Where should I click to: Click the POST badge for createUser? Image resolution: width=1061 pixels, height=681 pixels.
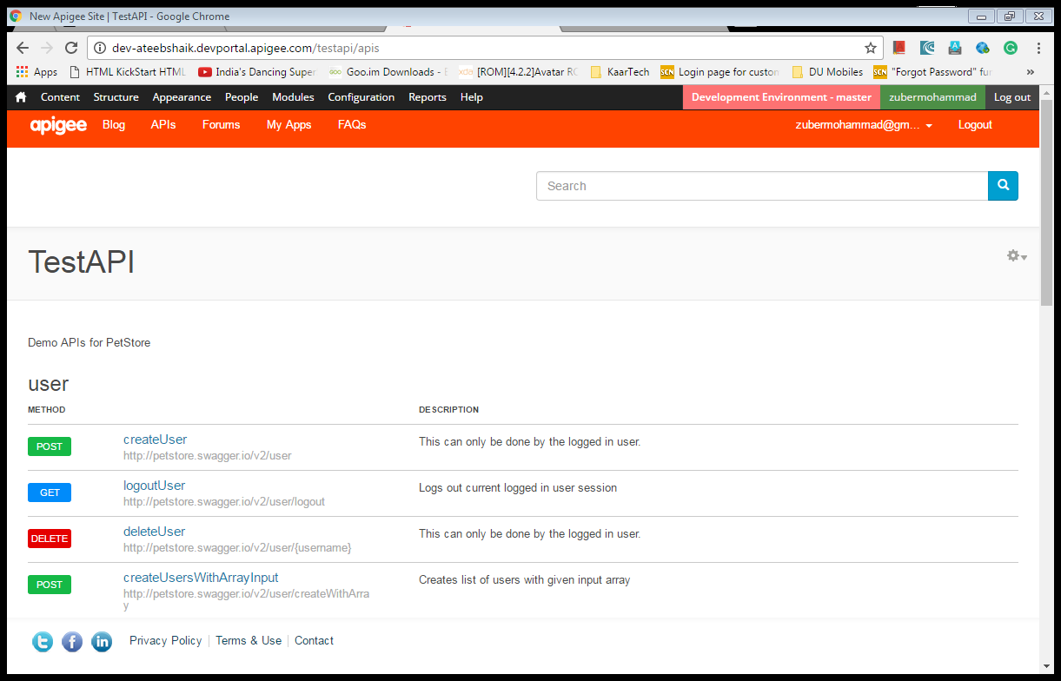click(50, 446)
